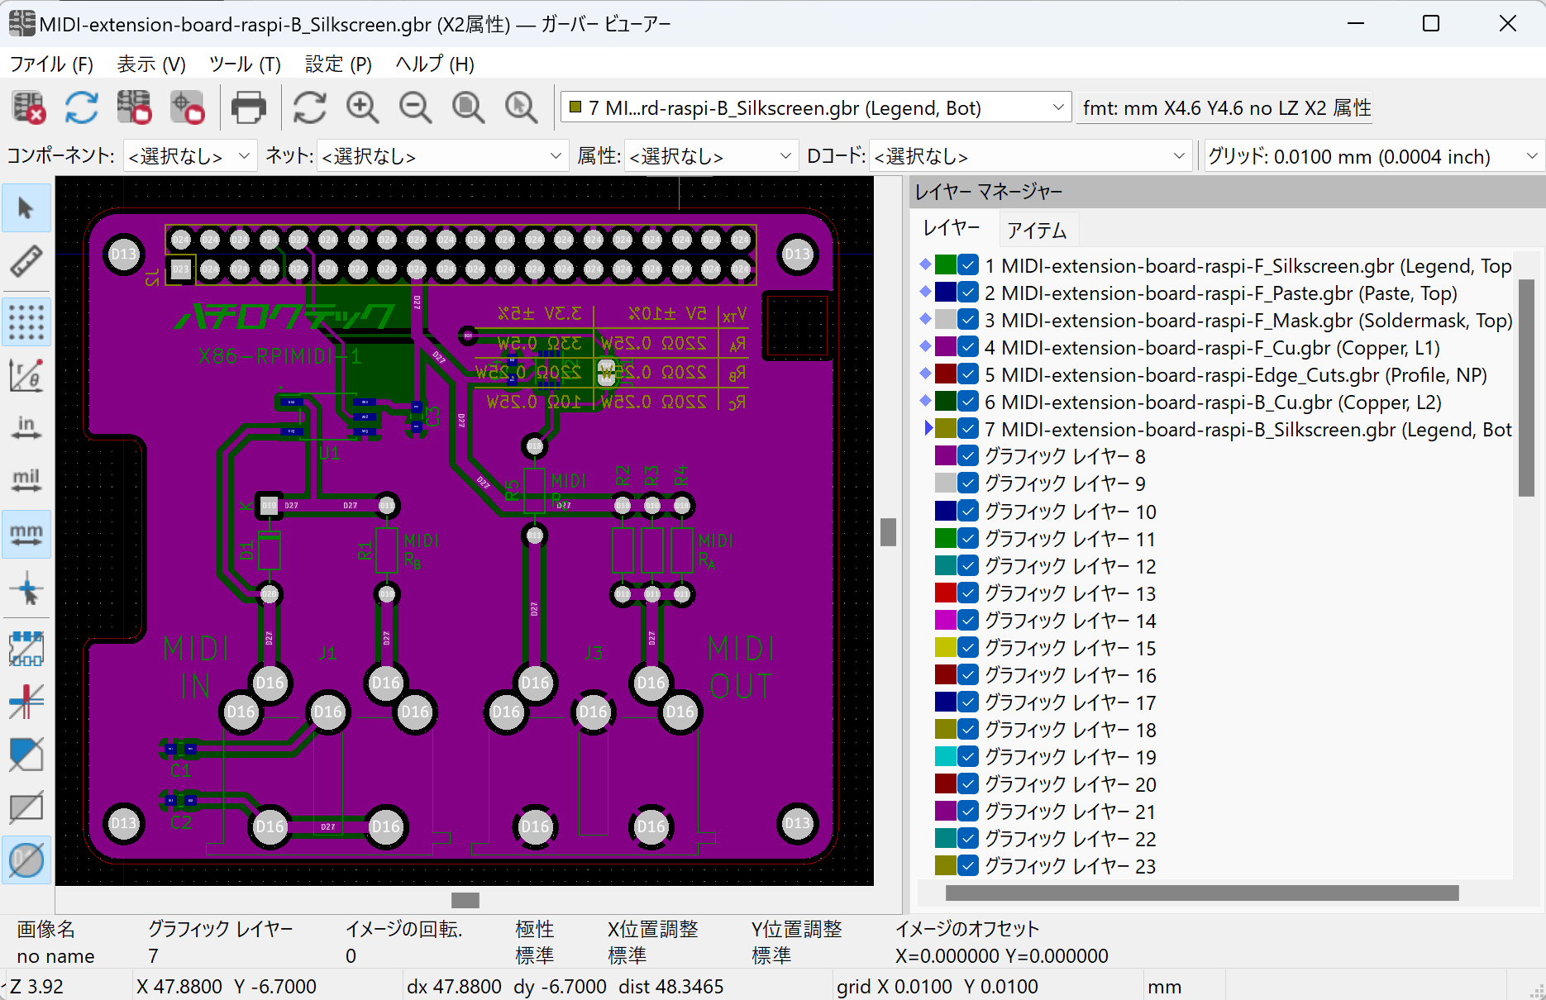The width and height of the screenshot is (1546, 1000).
Task: Toggle negative objects ghost display
Action: (26, 807)
